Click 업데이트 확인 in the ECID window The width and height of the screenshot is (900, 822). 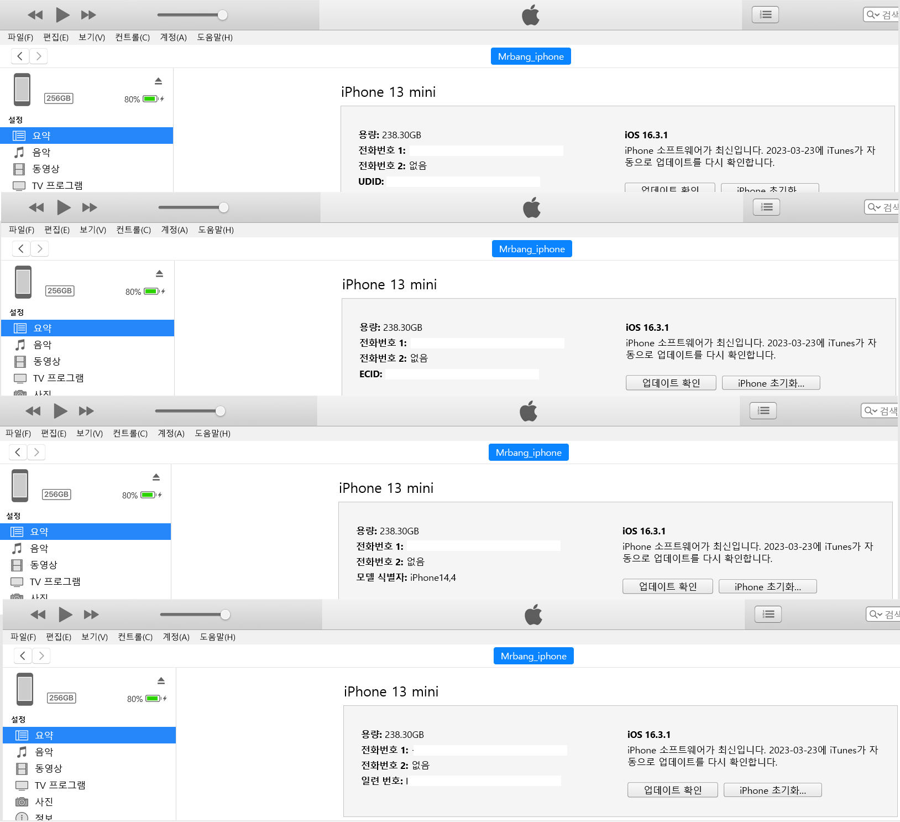(x=671, y=383)
